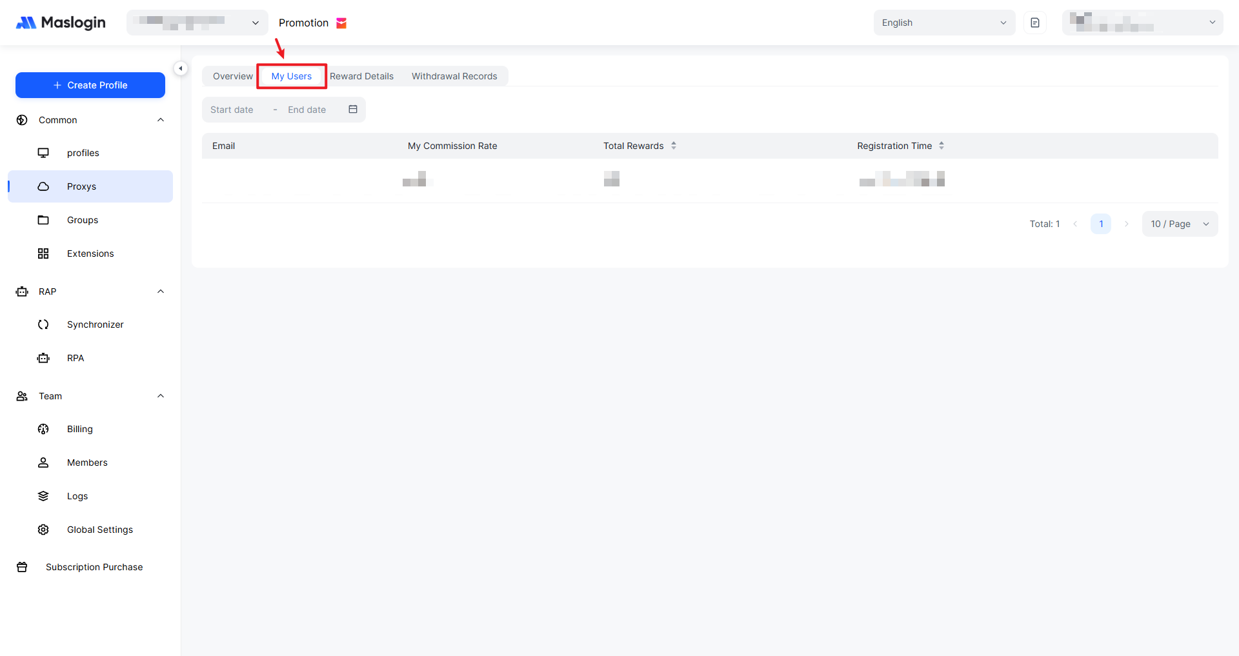Sort by Registration Time column
This screenshot has width=1239, height=656.
[942, 146]
